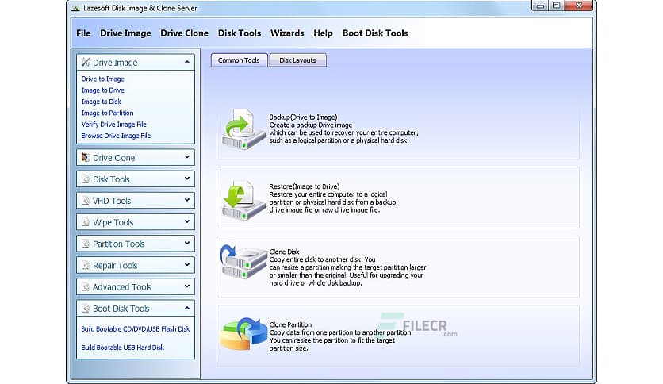Click the Partition Tools panel icon
Screen dimensions: 663x384
(86, 244)
